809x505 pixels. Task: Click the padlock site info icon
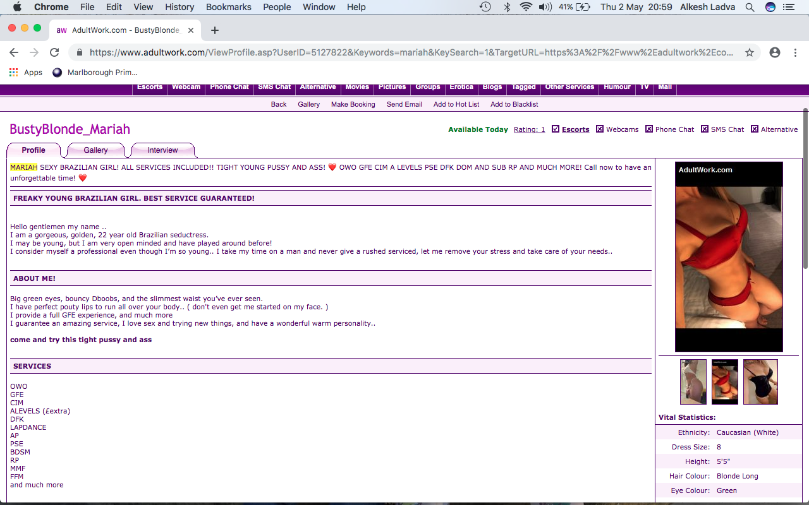tap(80, 52)
